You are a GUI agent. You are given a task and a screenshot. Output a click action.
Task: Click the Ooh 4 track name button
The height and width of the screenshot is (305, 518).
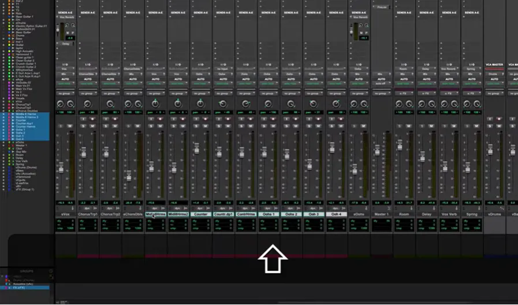[x=336, y=214]
